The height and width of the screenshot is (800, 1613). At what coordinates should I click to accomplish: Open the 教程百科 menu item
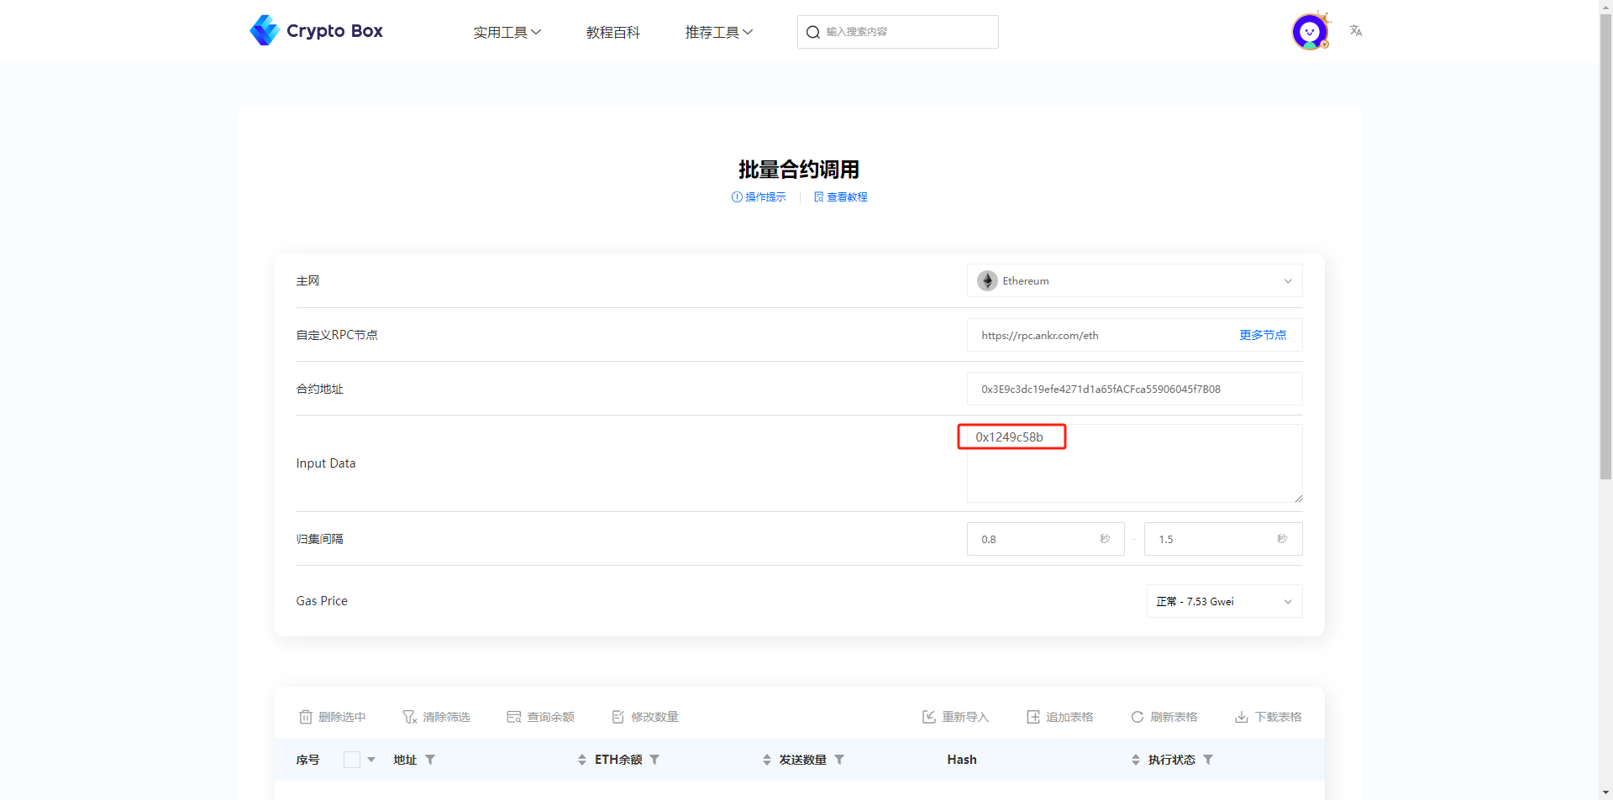pos(612,32)
